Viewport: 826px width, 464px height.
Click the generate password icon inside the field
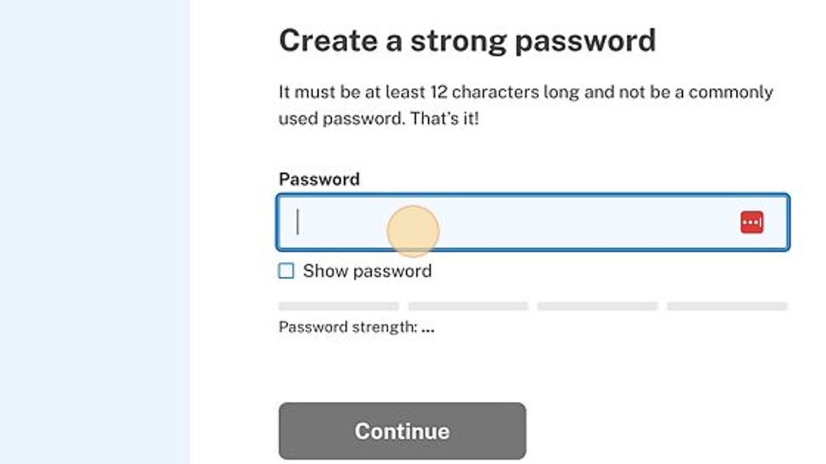753,221
